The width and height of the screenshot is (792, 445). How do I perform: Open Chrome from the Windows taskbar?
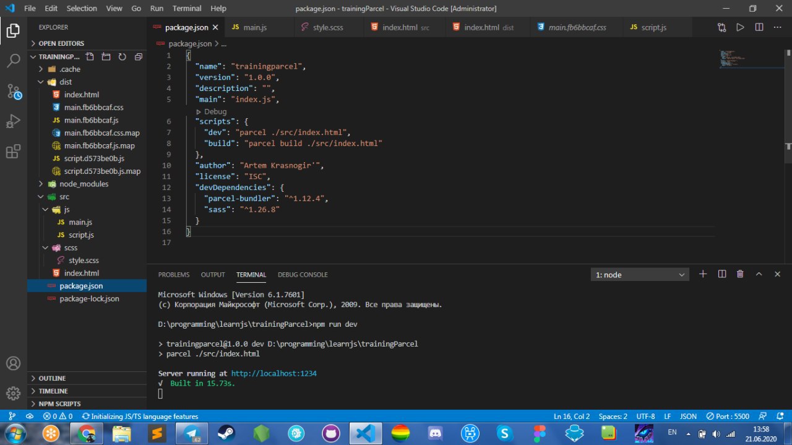(85, 433)
